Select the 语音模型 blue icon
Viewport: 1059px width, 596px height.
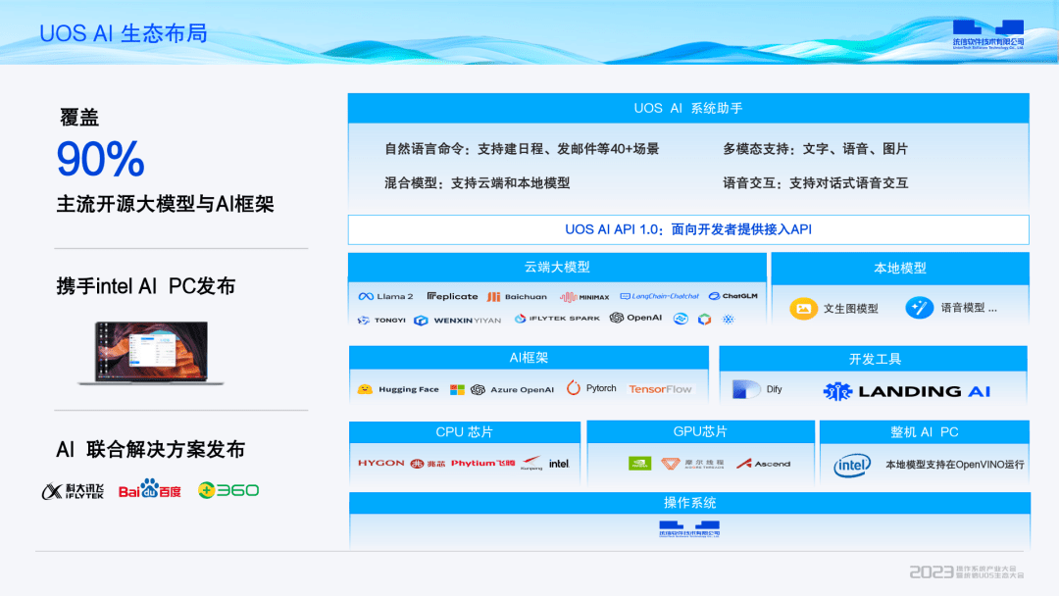(919, 308)
